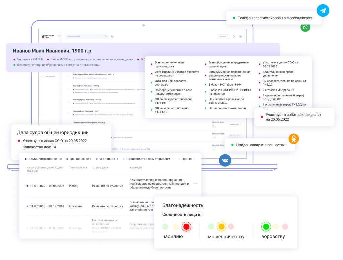The width and height of the screenshot is (343, 260).
Task: Click report button for Петрова row
Action: [x=234, y=124]
